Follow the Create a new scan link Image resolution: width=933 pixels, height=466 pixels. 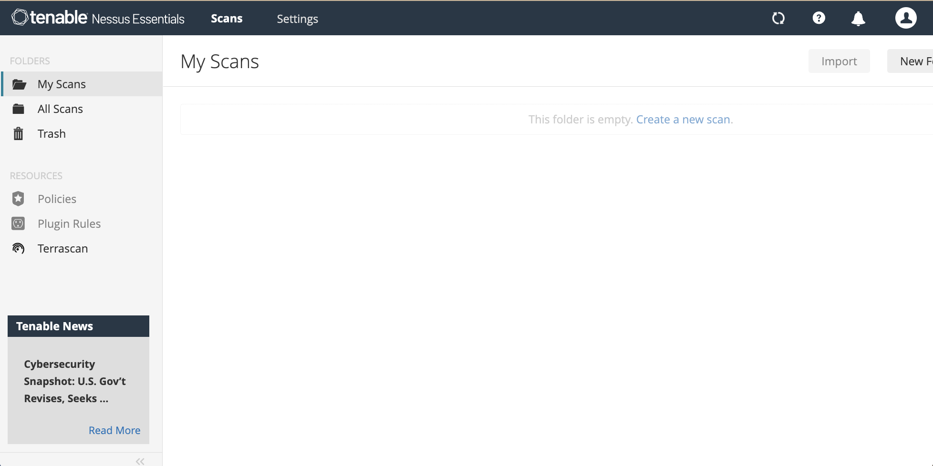683,120
